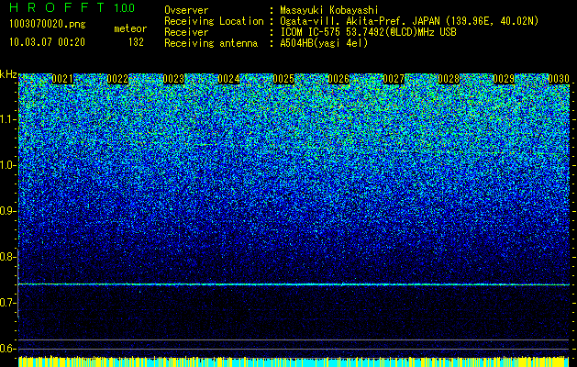Click the 0.6 frequency axis label
577x367 pixels.
[7, 349]
